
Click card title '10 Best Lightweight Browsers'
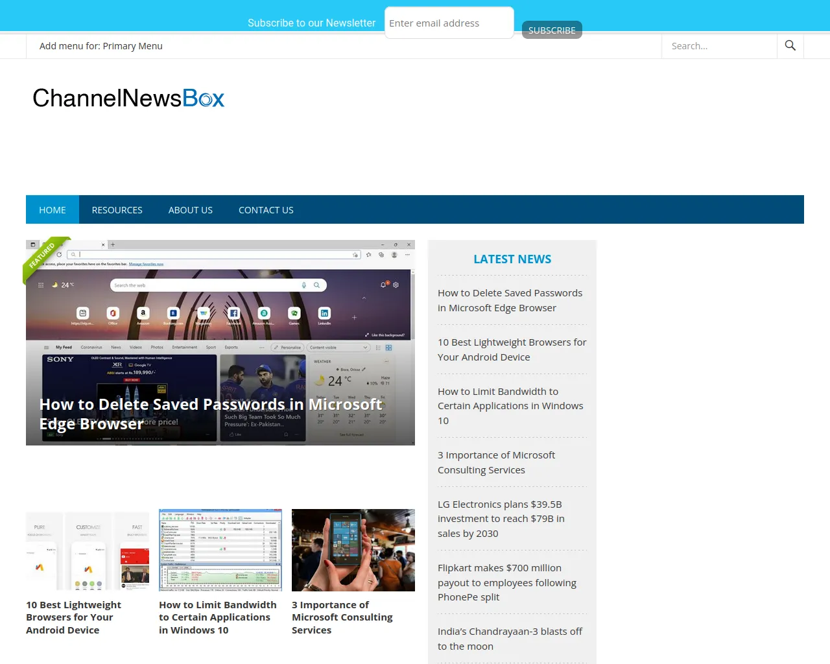[74, 617]
